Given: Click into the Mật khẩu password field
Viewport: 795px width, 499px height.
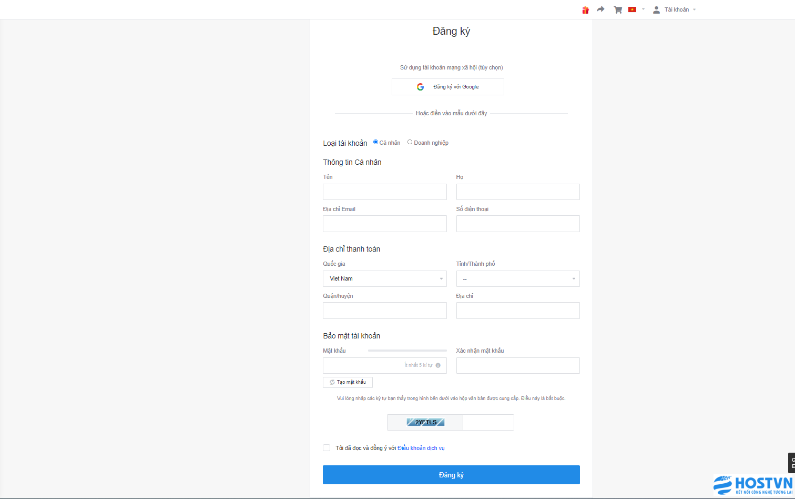Looking at the screenshot, I should [x=385, y=365].
